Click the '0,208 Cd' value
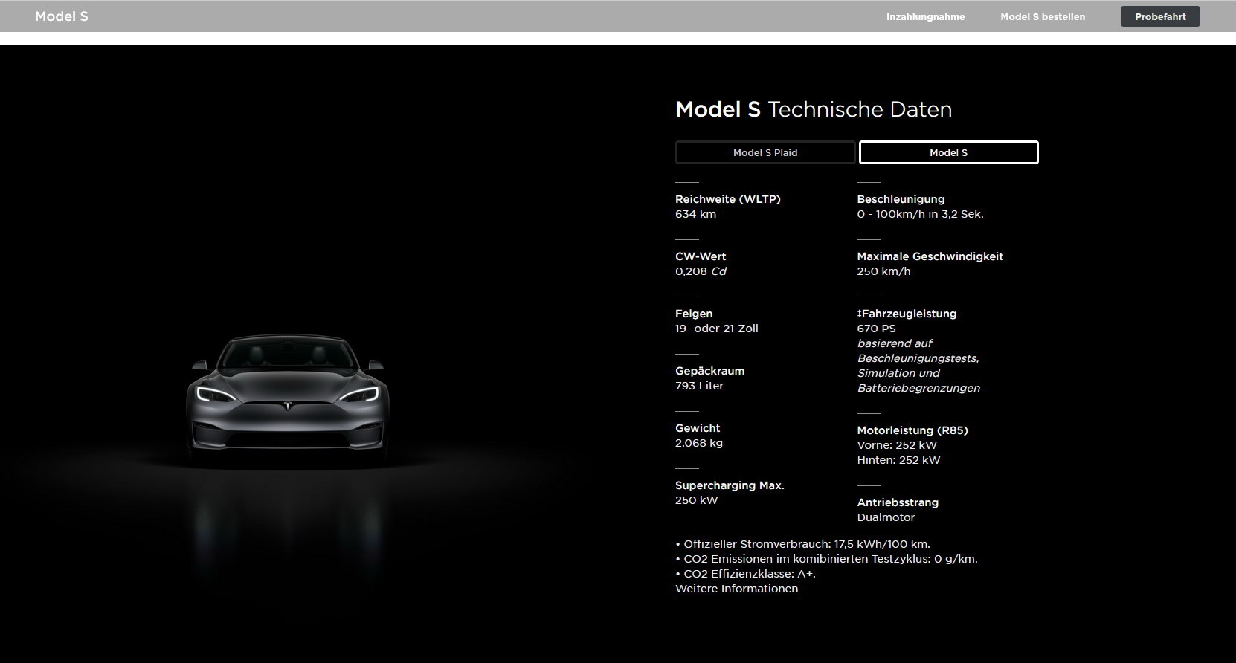This screenshot has width=1236, height=663. (701, 271)
